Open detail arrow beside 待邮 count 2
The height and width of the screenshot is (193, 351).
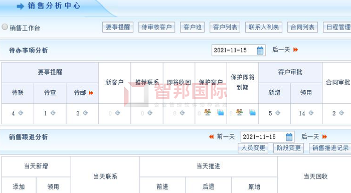[85, 113]
